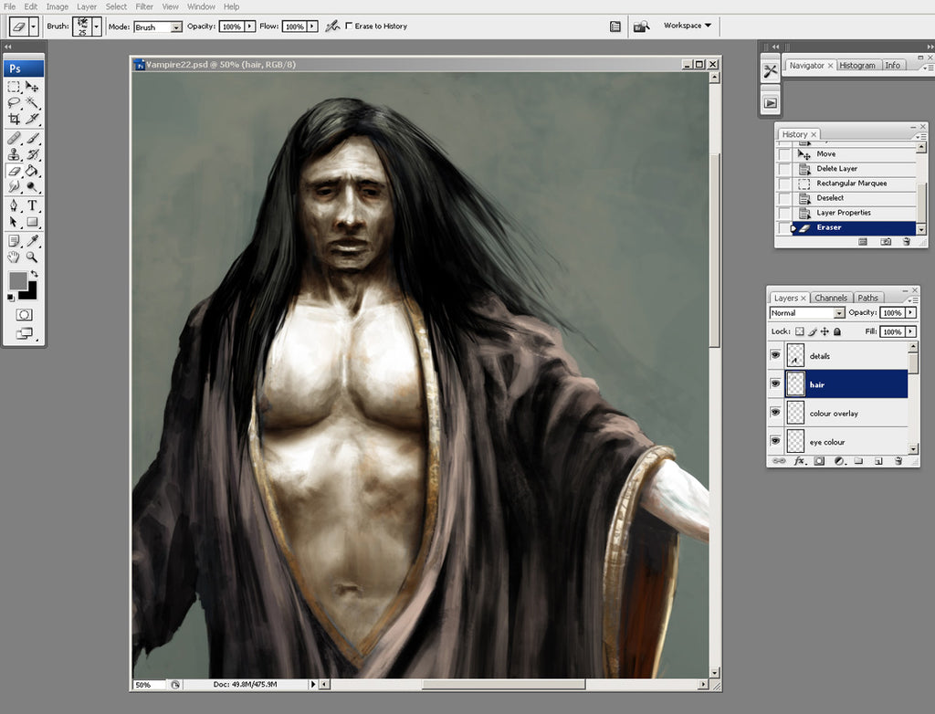Pick the Clone Stamp tool
935x714 pixels.
(14, 153)
